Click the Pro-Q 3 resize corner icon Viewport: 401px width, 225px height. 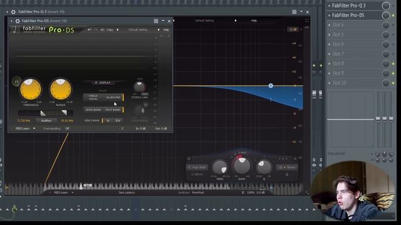coord(307,193)
